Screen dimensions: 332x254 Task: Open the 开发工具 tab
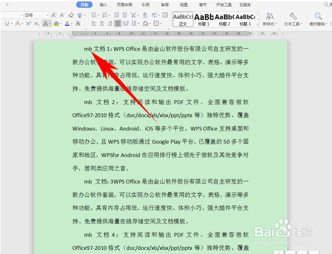pos(224,4)
